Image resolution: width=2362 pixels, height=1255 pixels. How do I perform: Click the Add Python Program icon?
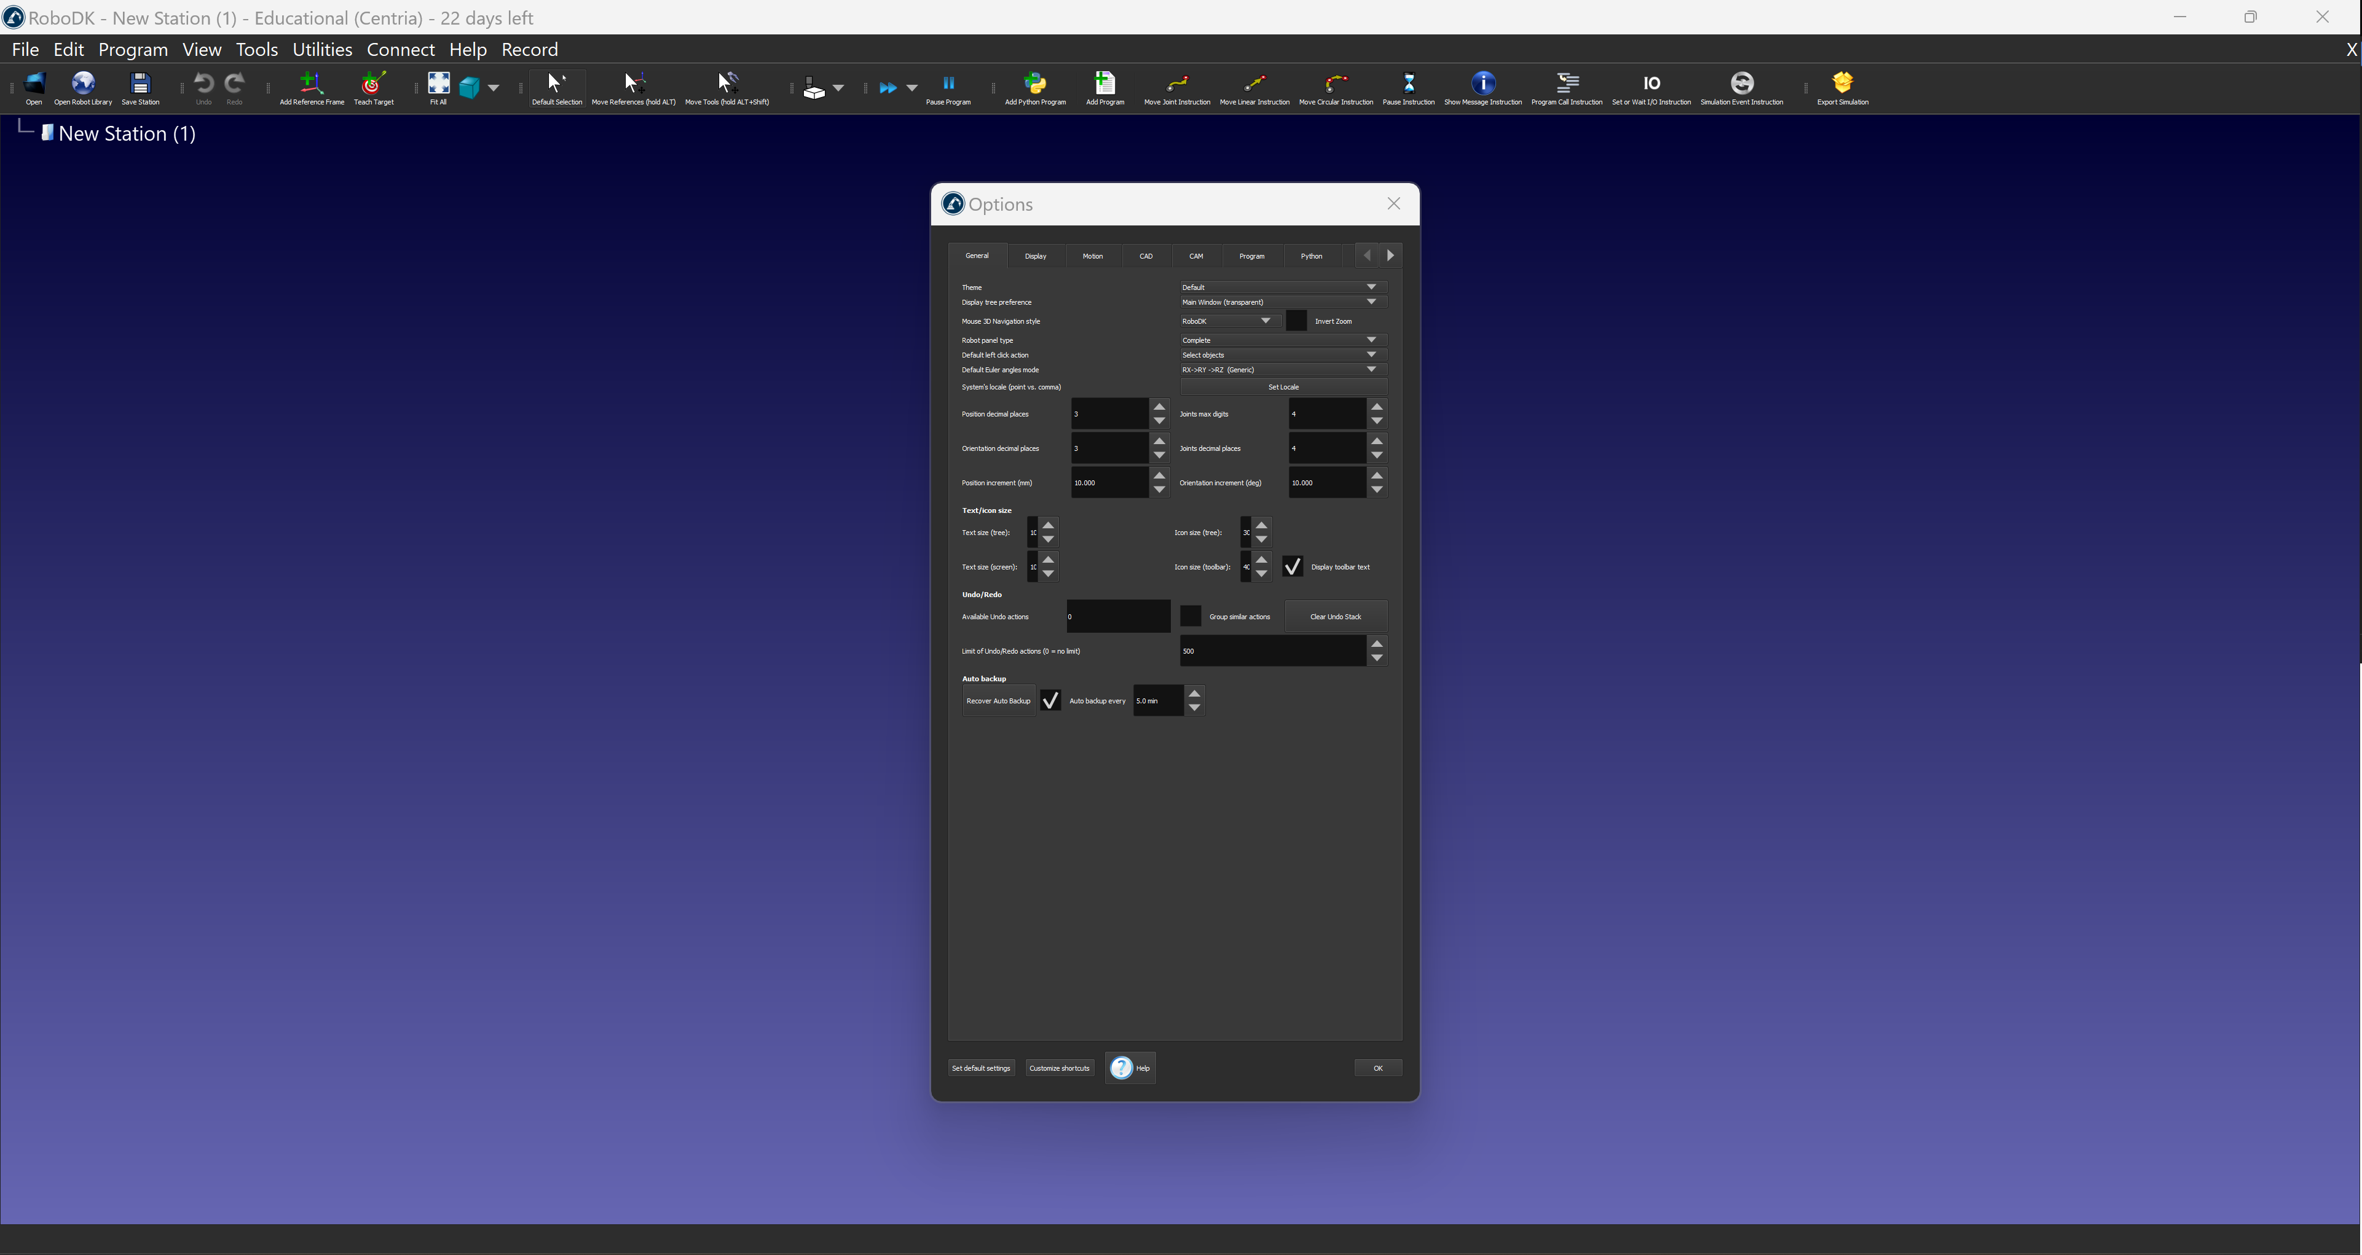1034,84
